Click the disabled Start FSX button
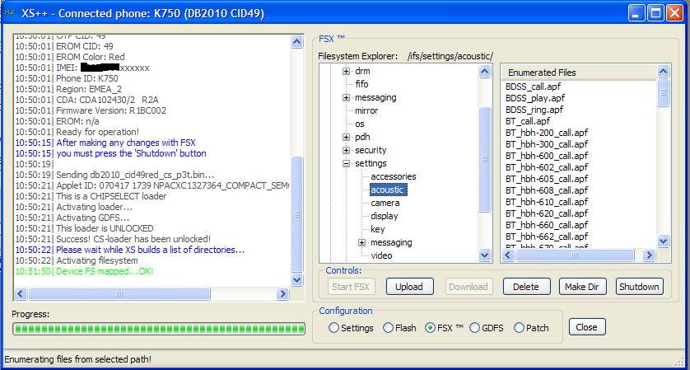 (351, 287)
